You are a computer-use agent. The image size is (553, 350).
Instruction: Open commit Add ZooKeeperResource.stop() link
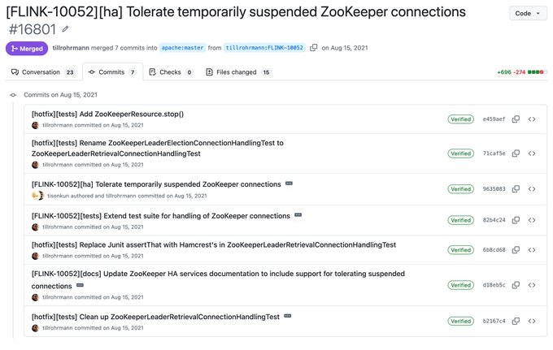pyautogui.click(x=107, y=114)
